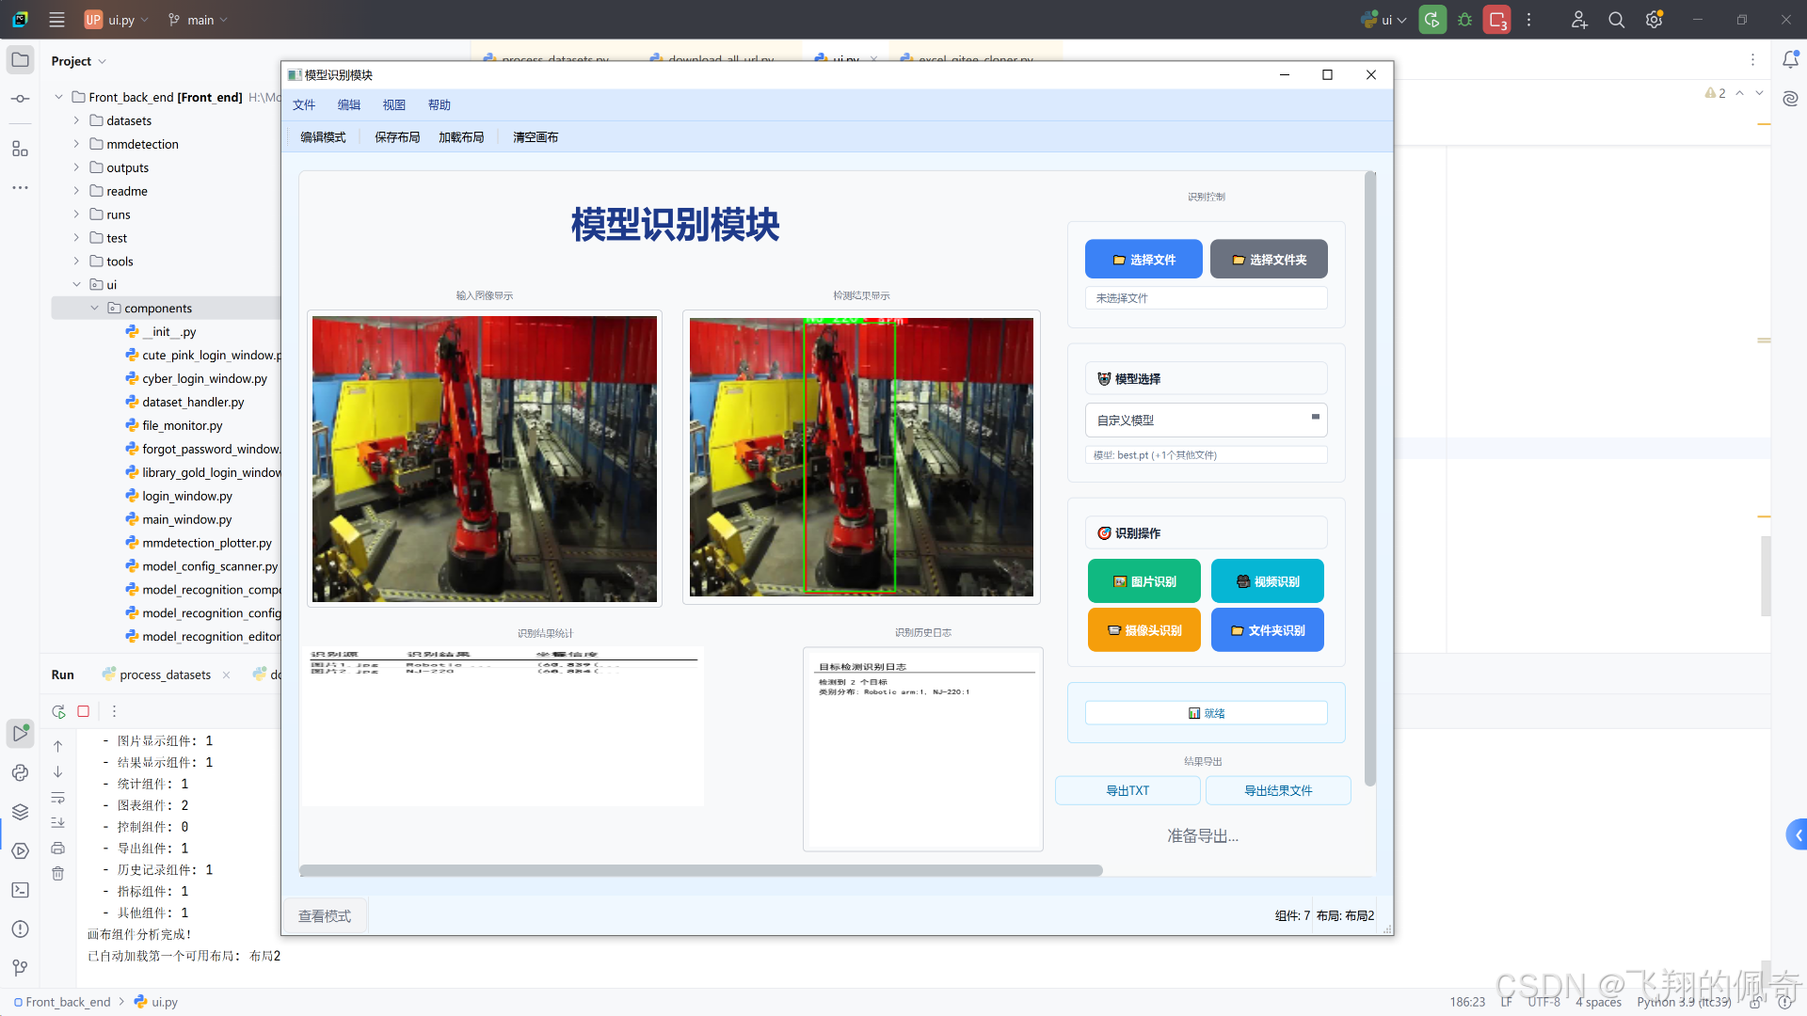
Task: Open the 文件 menu in recognition window
Action: pyautogui.click(x=304, y=105)
